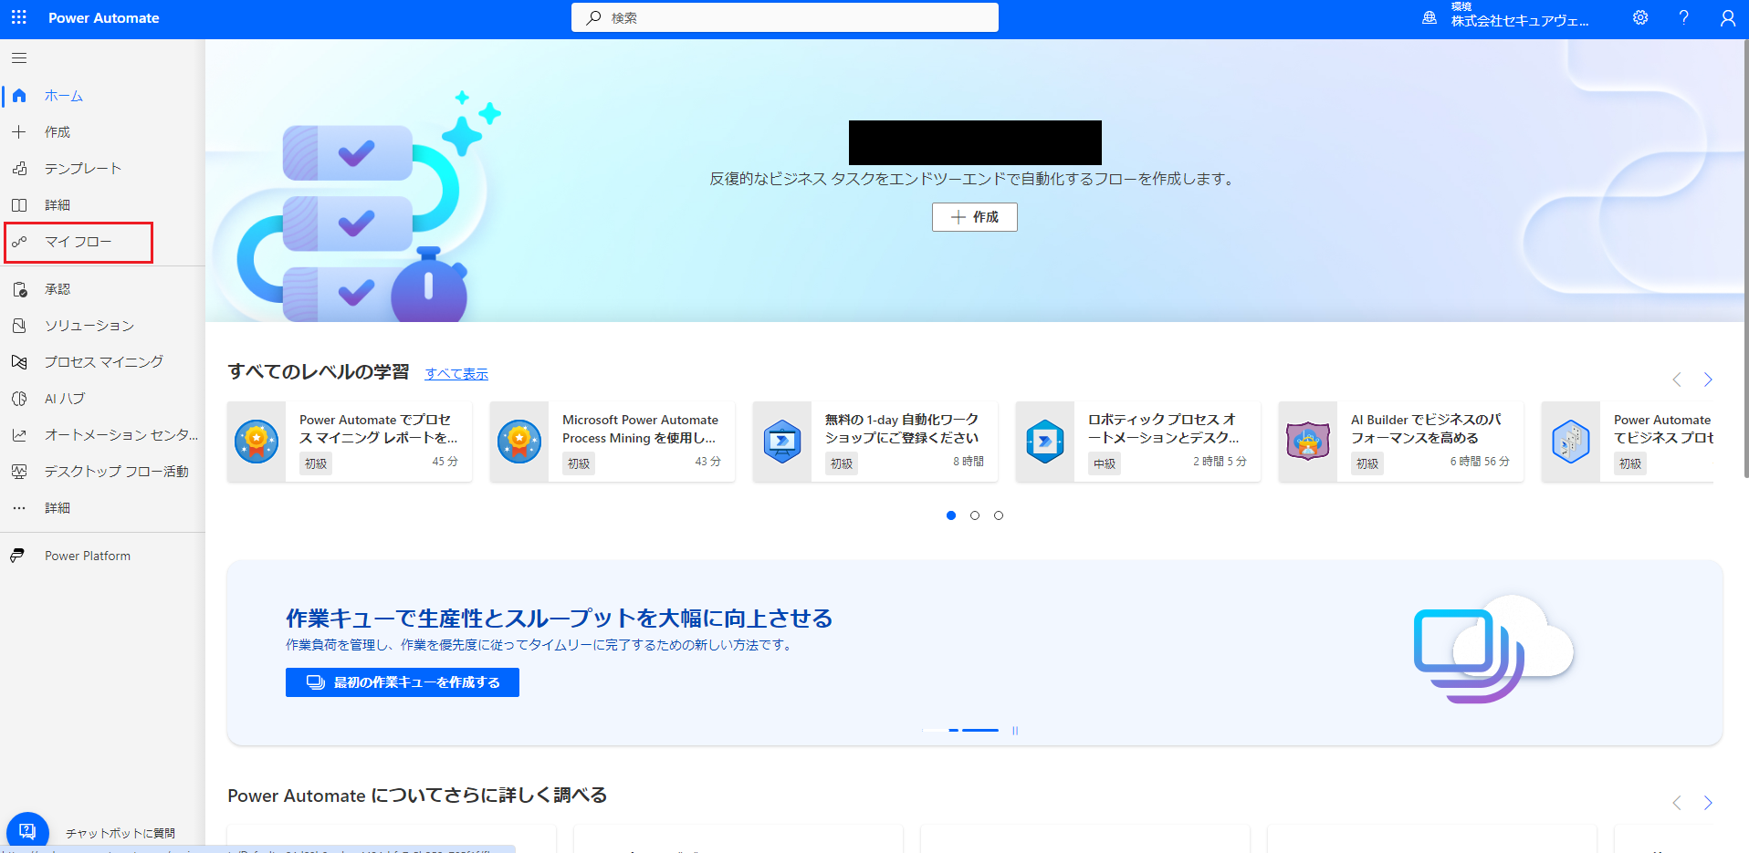Open AI Builder でビジネスのパフォーマンス card
This screenshot has width=1749, height=853.
pos(1401,442)
